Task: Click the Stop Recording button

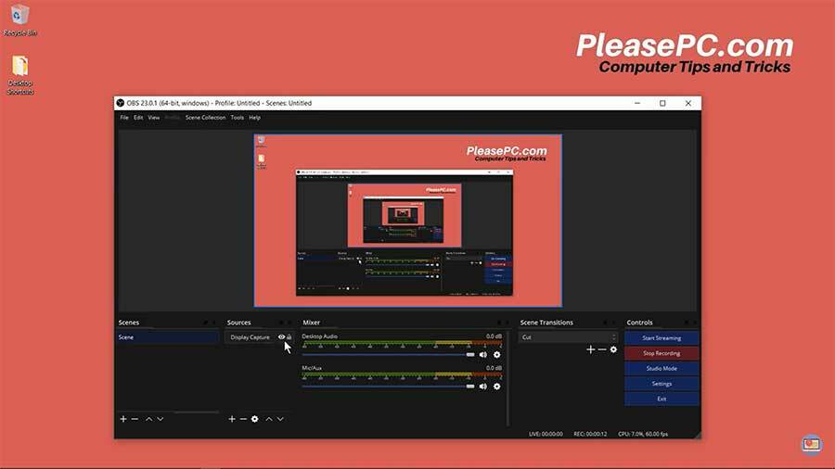Action: pyautogui.click(x=662, y=353)
